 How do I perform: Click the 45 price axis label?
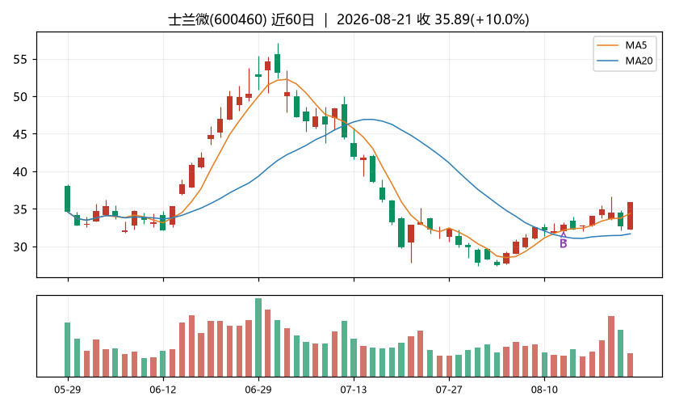click(x=20, y=134)
